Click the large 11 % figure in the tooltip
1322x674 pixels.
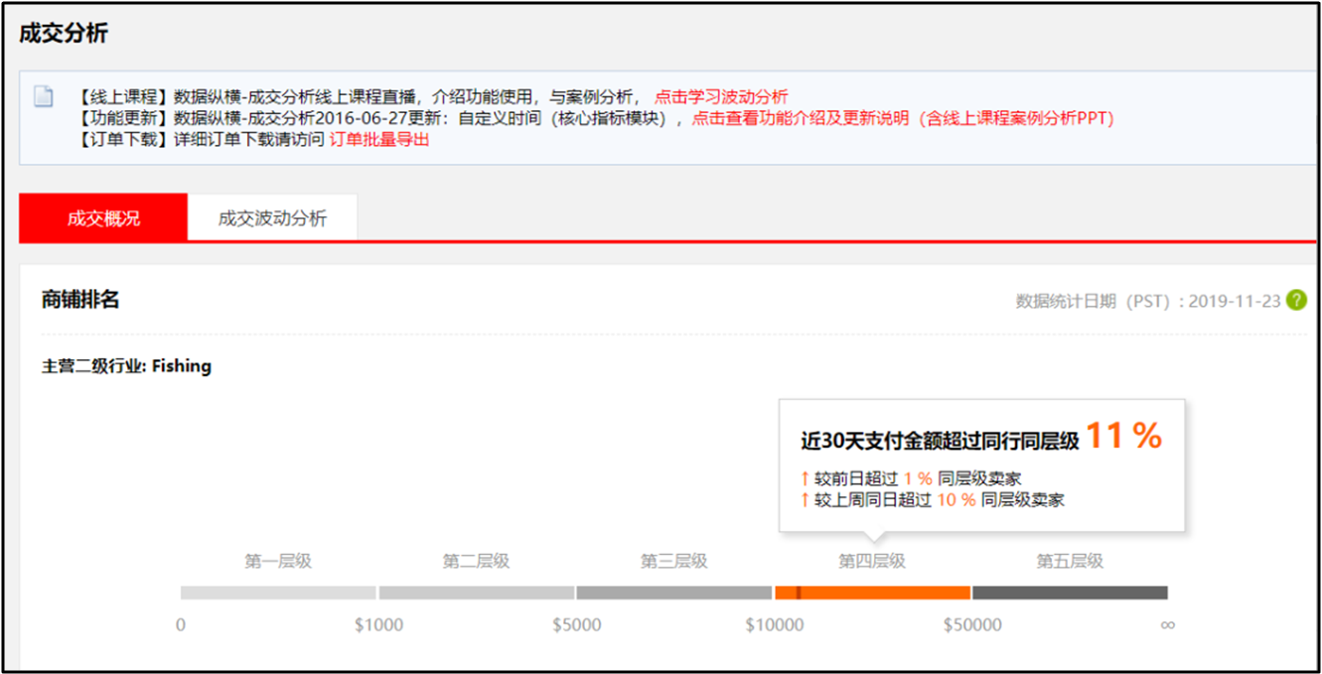click(x=1123, y=437)
